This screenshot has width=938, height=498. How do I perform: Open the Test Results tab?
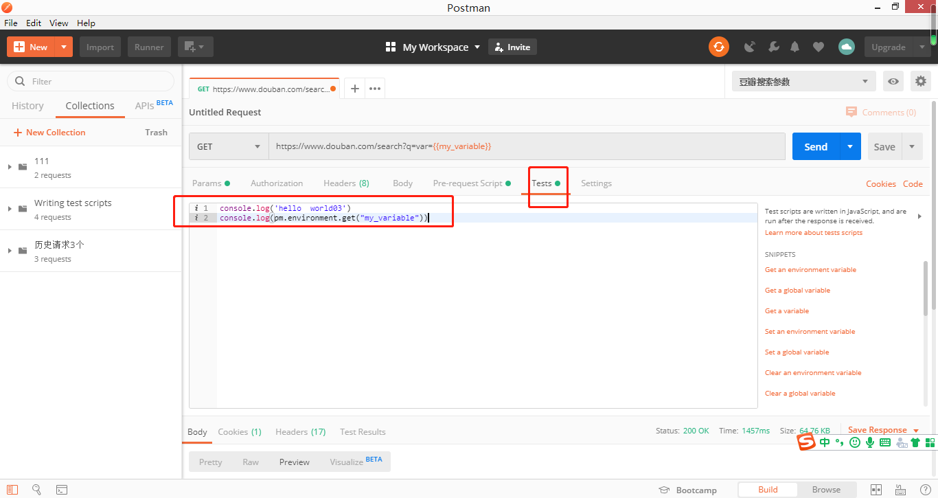click(x=363, y=432)
